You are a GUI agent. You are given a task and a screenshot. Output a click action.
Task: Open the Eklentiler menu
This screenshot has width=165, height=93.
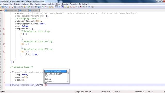click(x=65, y=4)
